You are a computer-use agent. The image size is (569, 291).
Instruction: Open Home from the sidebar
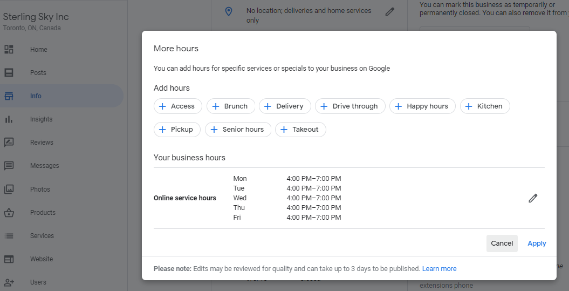pyautogui.click(x=38, y=50)
